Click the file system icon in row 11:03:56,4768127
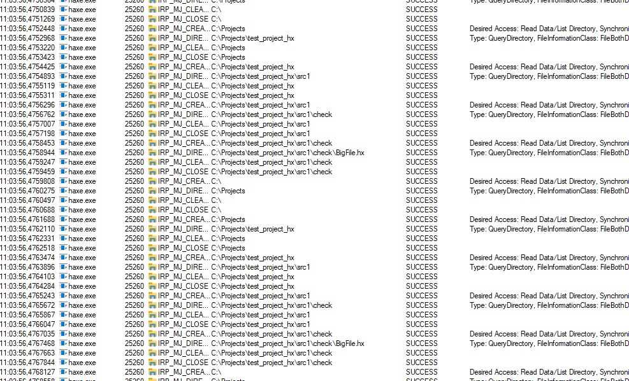629x381 pixels. (x=152, y=372)
